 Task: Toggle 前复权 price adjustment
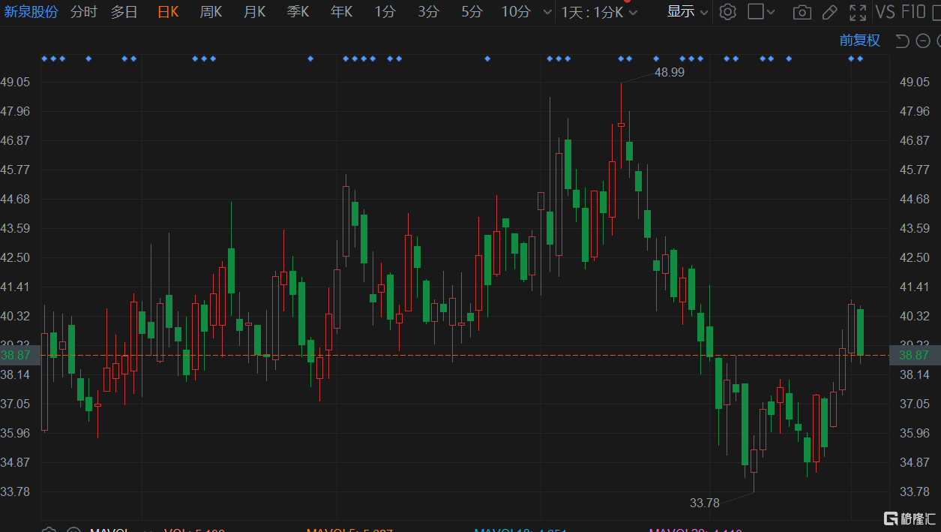(x=859, y=41)
